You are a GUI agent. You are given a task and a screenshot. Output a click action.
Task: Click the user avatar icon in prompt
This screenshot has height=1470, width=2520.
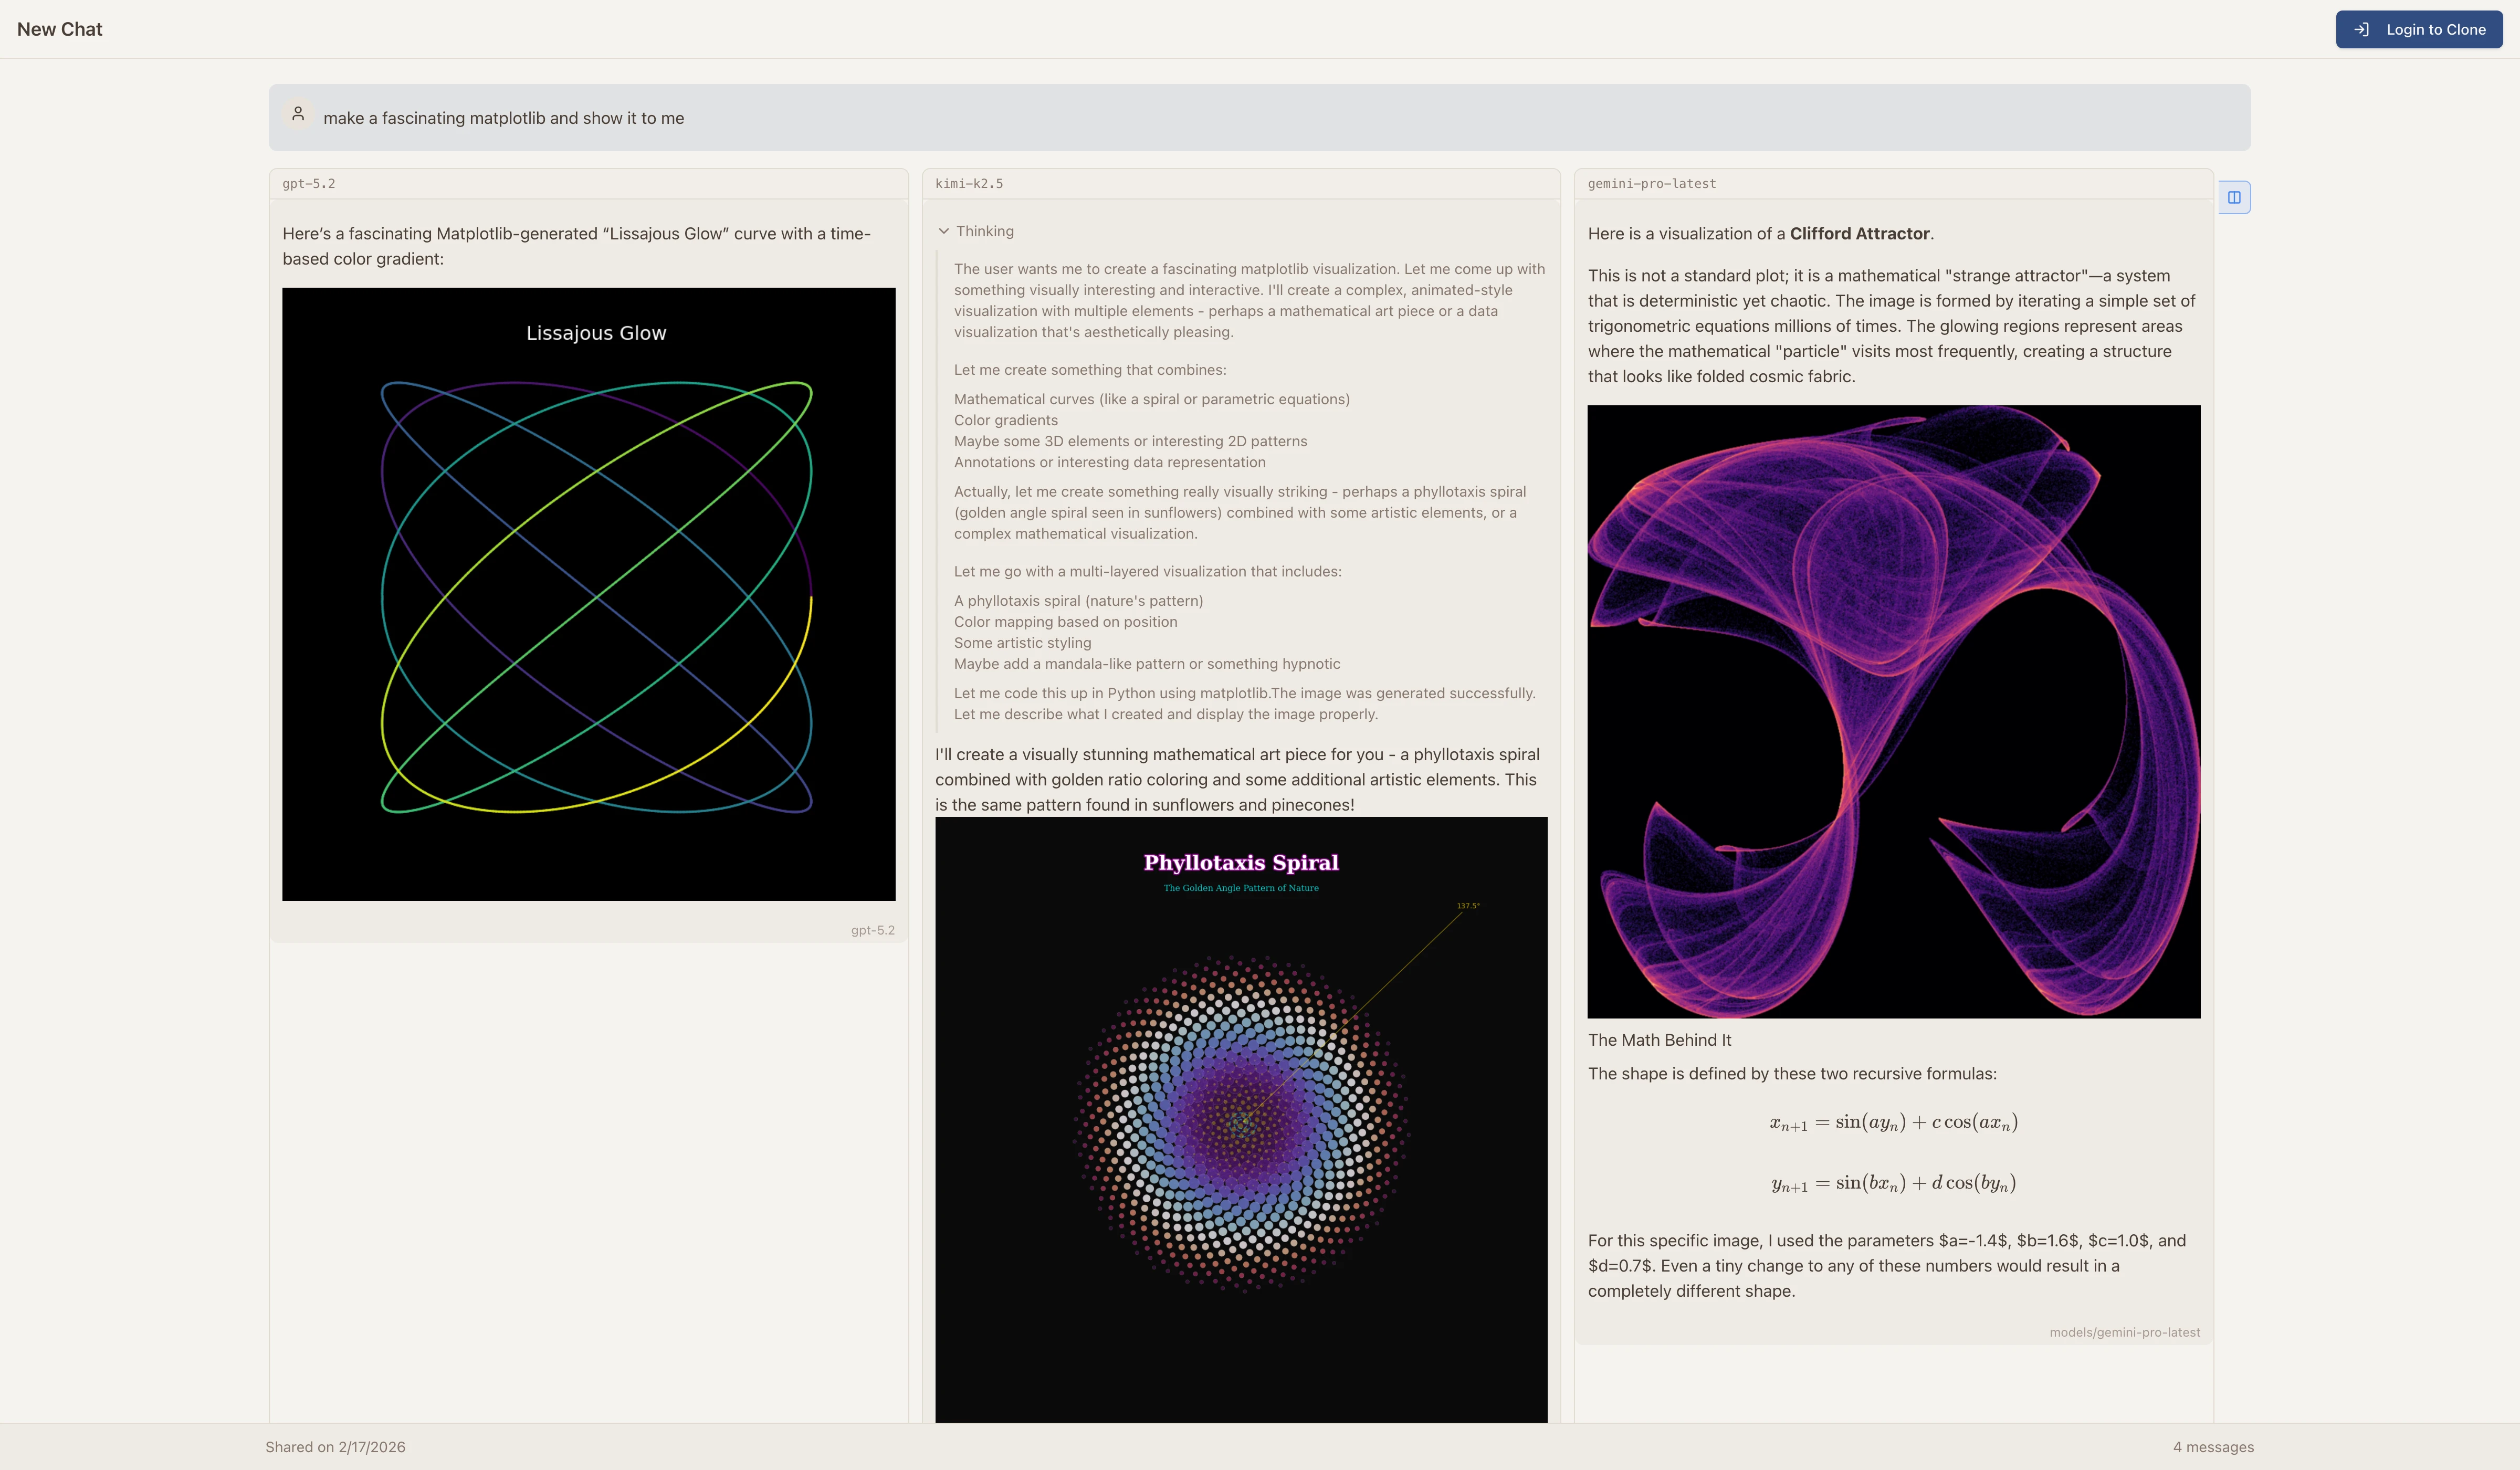tap(298, 114)
